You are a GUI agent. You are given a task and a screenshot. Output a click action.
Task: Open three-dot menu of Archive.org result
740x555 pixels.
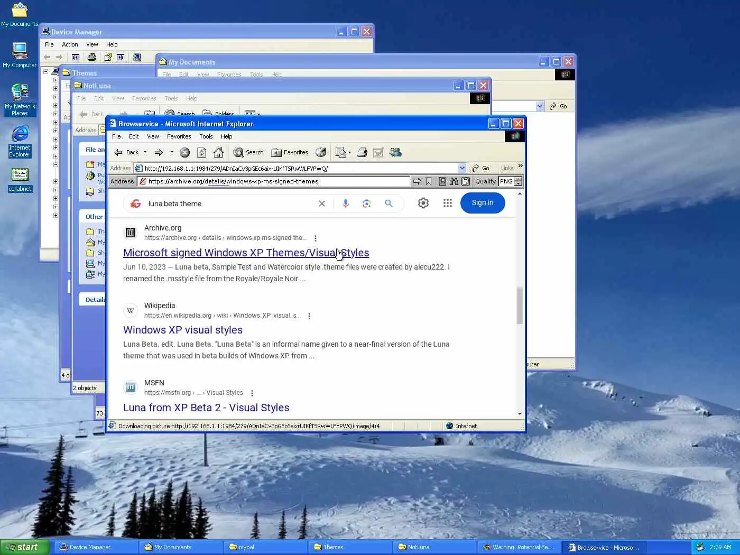click(316, 238)
